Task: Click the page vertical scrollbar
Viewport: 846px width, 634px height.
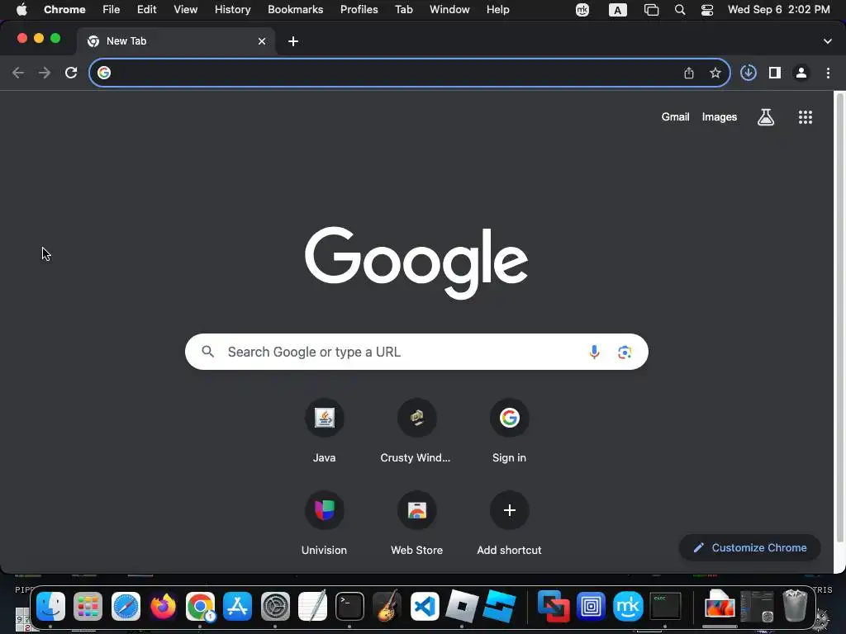Action: tap(839, 317)
